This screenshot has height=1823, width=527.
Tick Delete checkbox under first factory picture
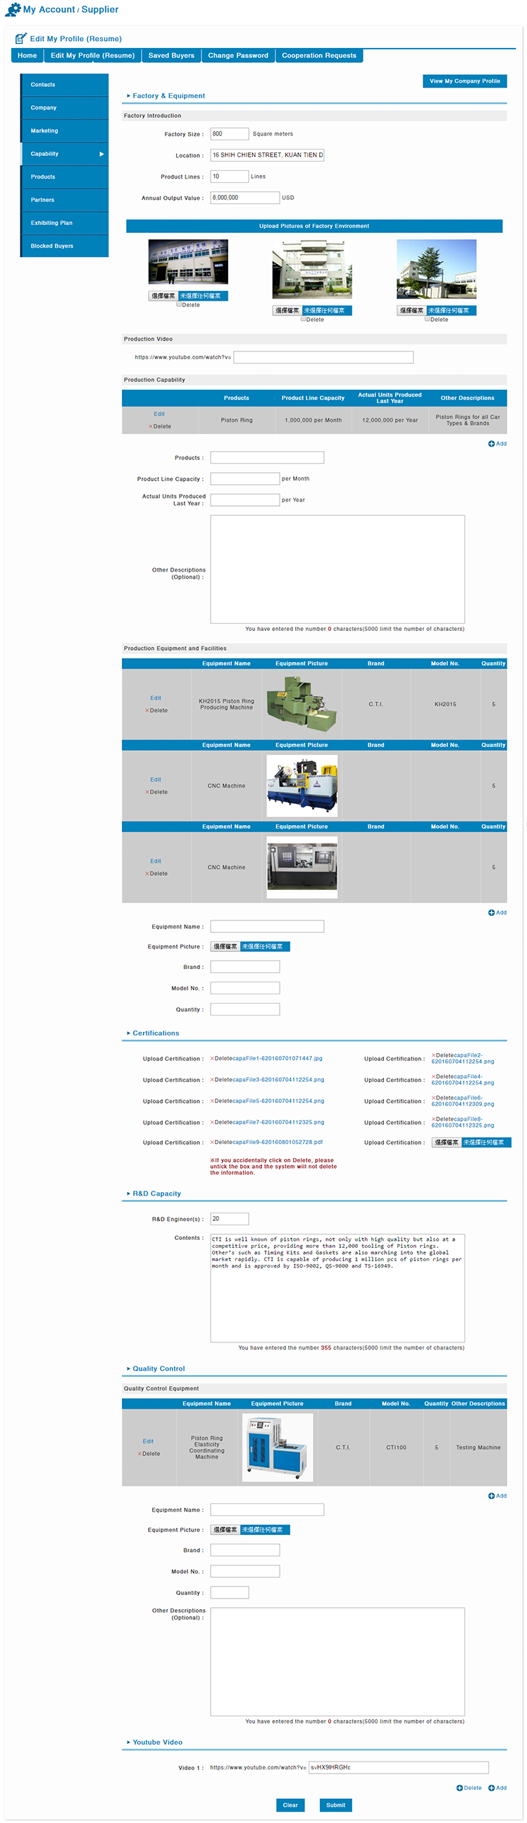point(179,304)
